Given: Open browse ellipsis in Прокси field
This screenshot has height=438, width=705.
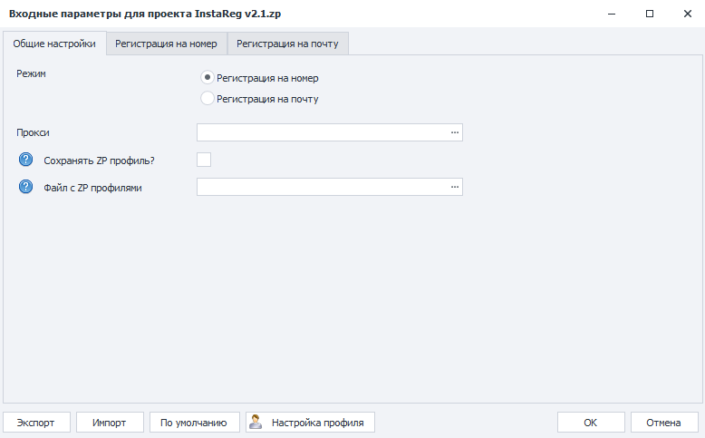Looking at the screenshot, I should pyautogui.click(x=455, y=132).
